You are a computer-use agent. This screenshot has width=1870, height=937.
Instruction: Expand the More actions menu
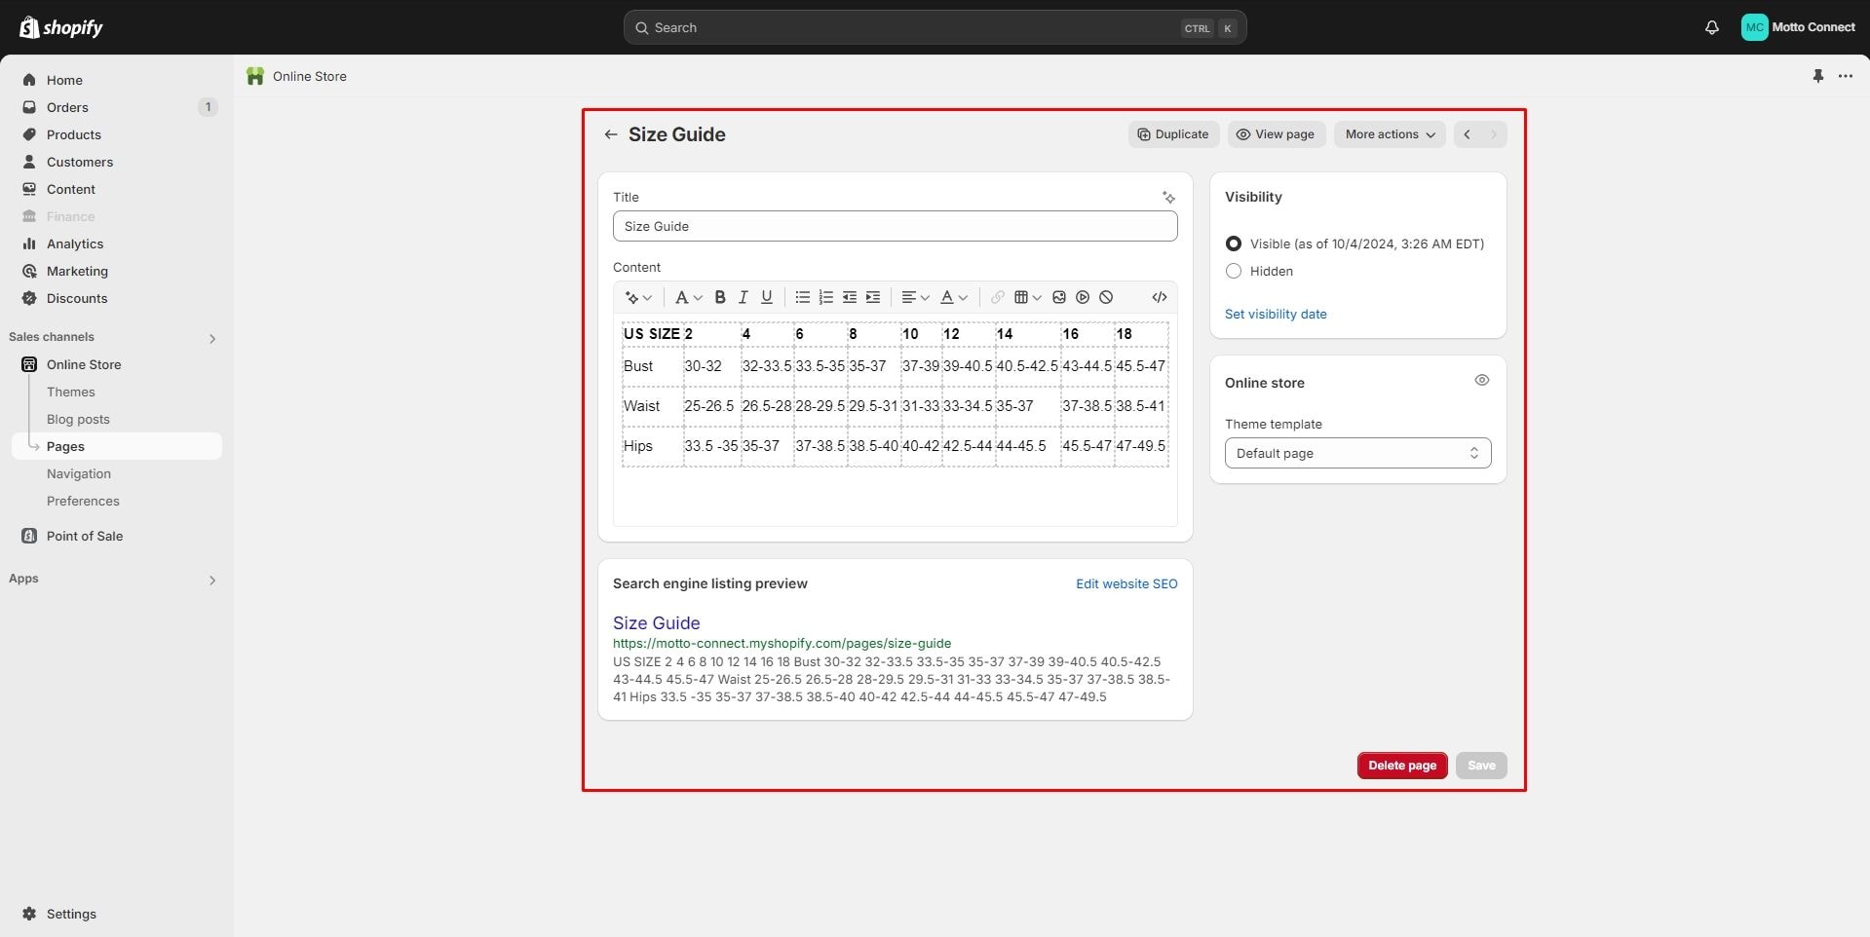coord(1389,134)
